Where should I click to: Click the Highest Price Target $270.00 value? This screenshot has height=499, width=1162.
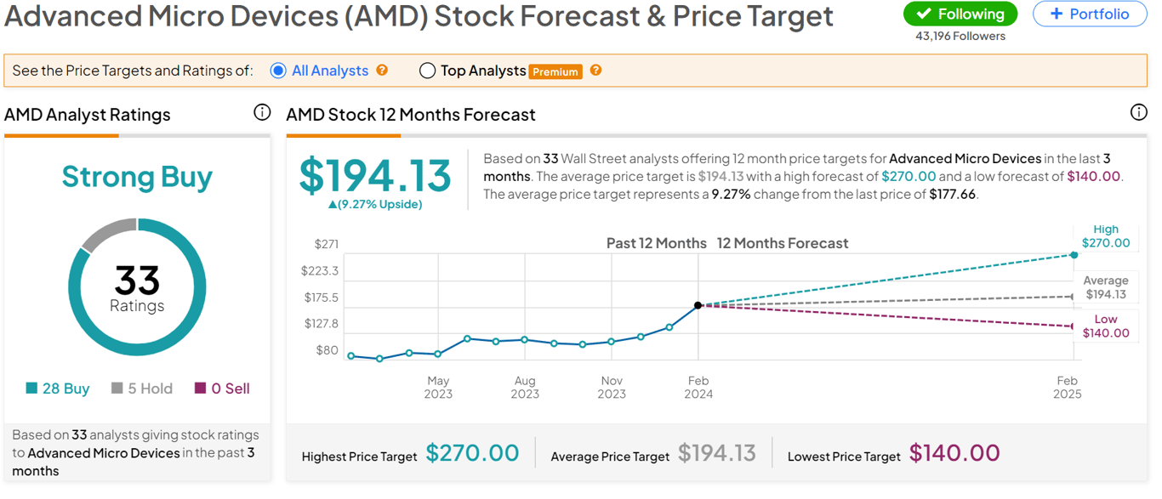pyautogui.click(x=472, y=453)
